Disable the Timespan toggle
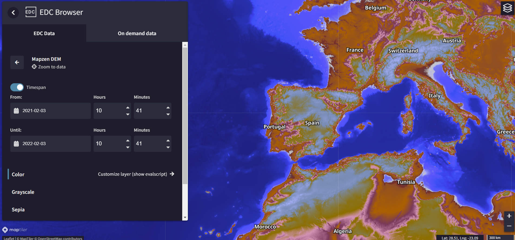 tap(17, 87)
